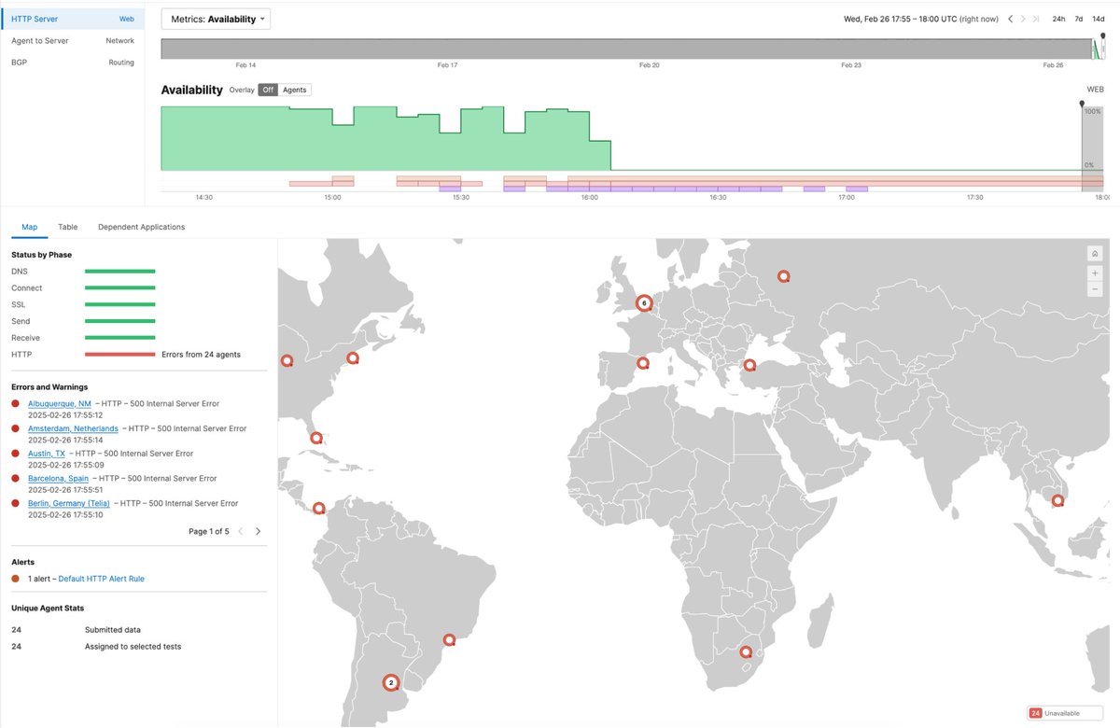
Task: Click the "Errors from 24 agents" text
Action: click(201, 355)
